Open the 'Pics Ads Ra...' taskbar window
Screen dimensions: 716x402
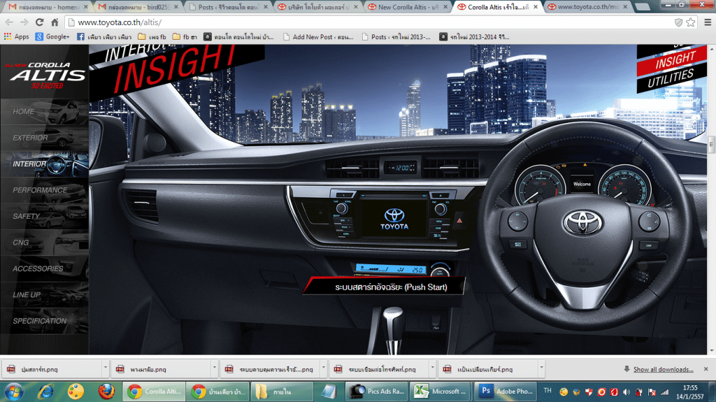coord(377,392)
